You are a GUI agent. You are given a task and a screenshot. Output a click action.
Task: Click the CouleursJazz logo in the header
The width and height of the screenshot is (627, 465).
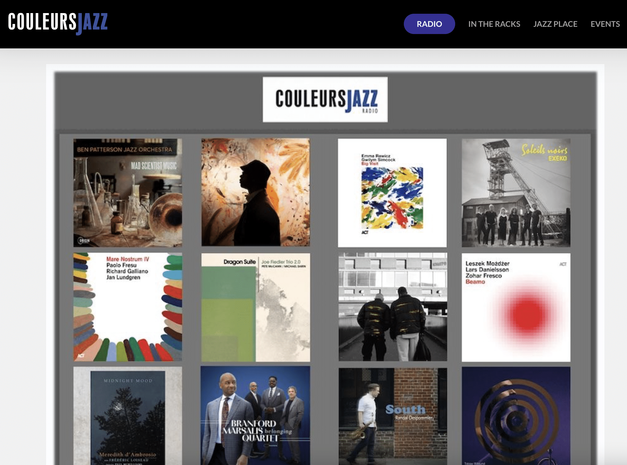58,24
